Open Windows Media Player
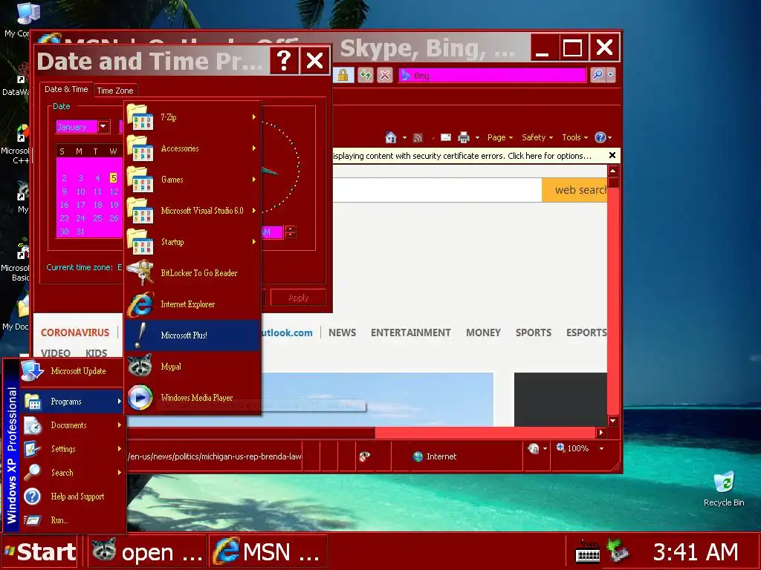761x570 pixels. 192,398
